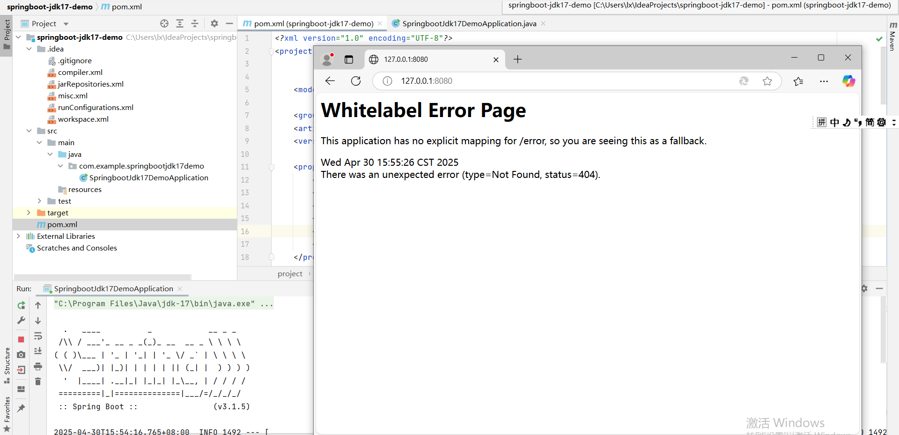The width and height of the screenshot is (899, 435).
Task: Stop the running application
Action: [21, 339]
